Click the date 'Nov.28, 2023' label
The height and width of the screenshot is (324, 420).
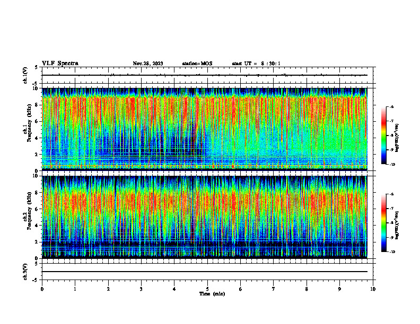148,64
